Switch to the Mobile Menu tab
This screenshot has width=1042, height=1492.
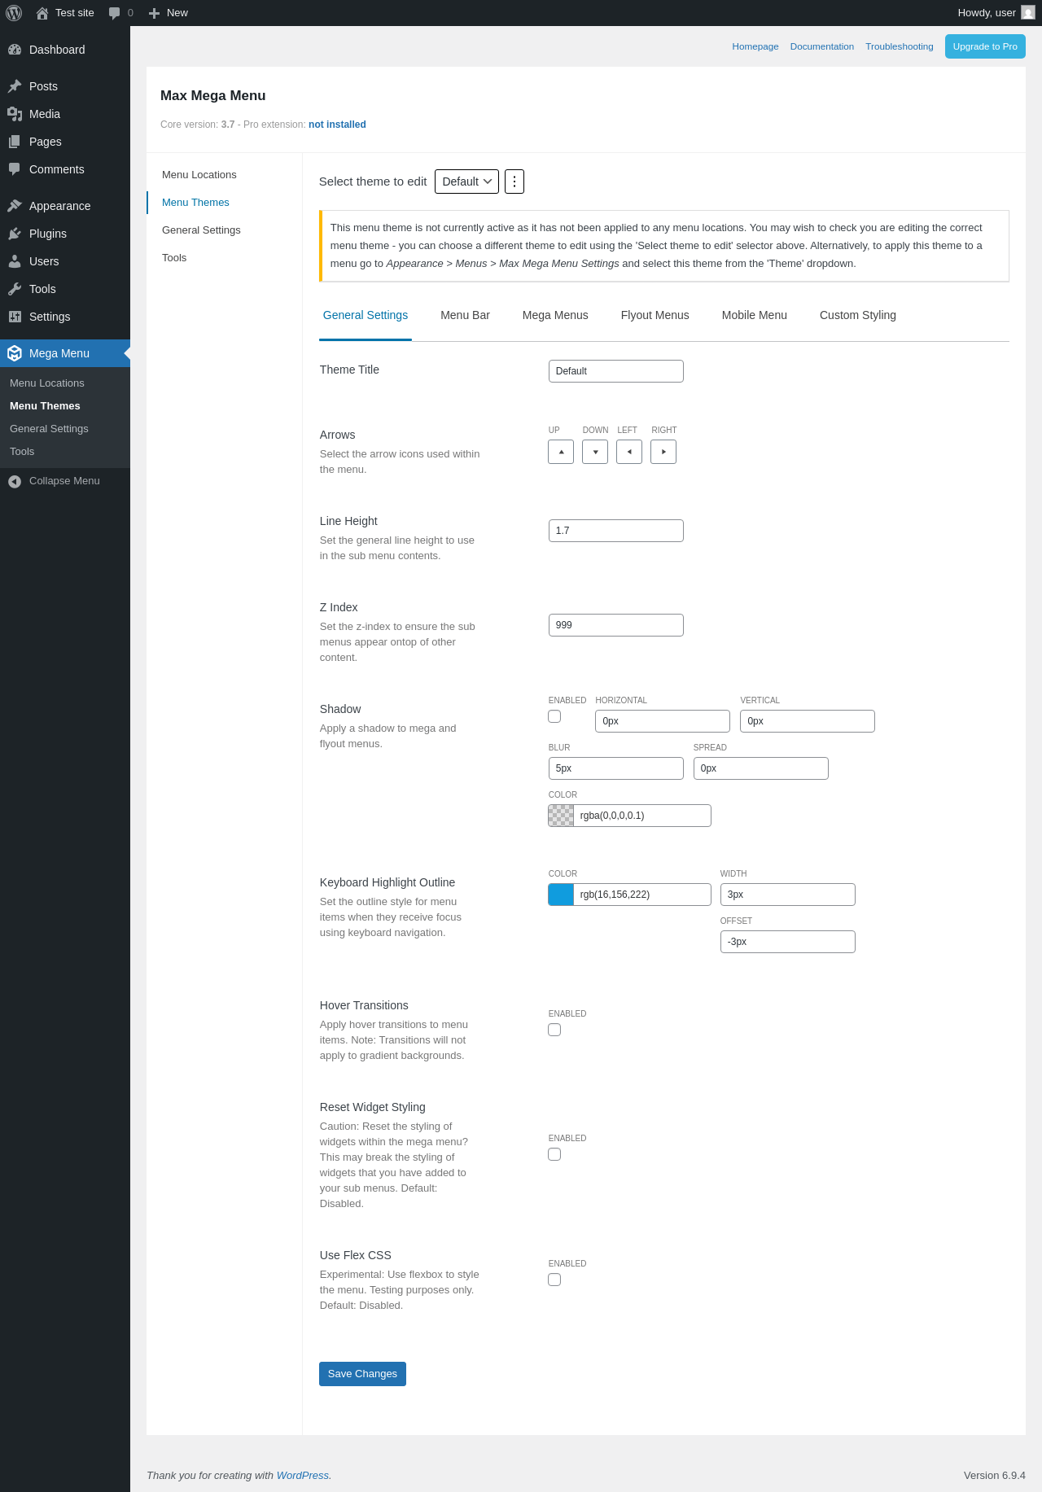coord(755,316)
